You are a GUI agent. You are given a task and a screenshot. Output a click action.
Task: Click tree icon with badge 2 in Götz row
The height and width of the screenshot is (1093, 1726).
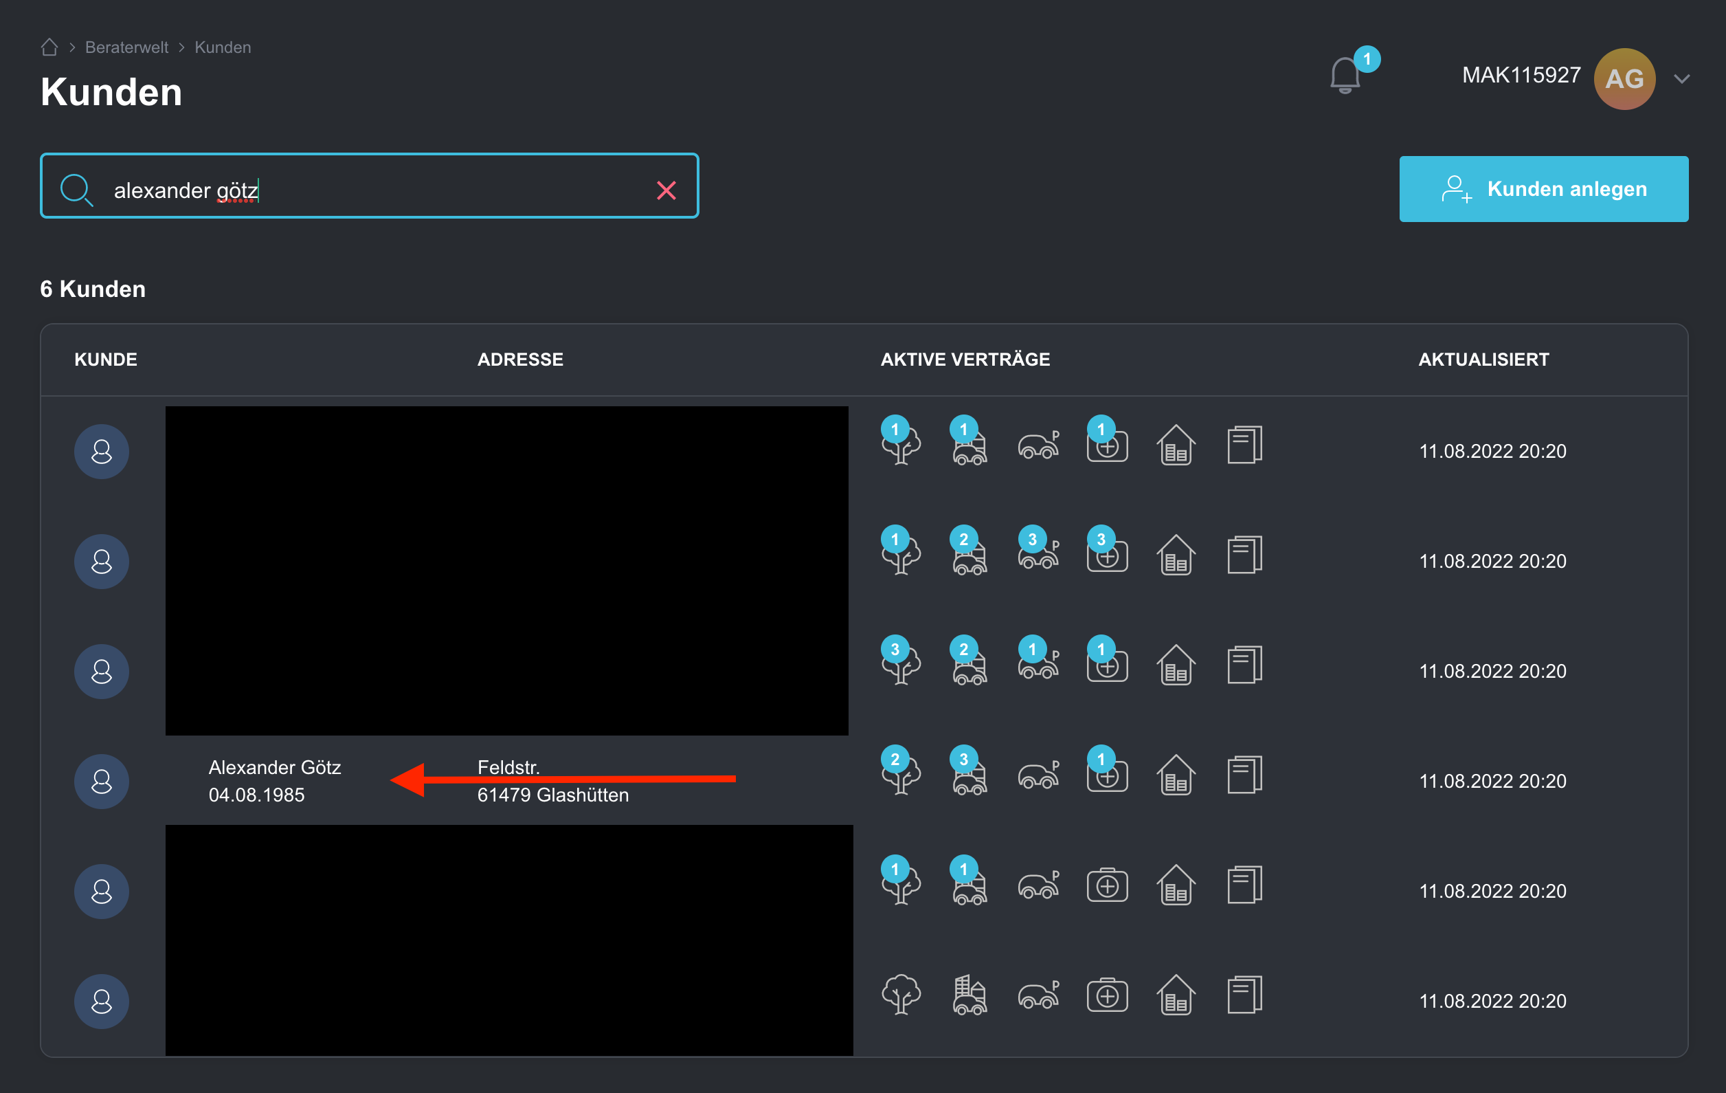coord(901,775)
